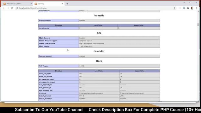
Task: Open a new browser tab
Action: pos(67,4)
